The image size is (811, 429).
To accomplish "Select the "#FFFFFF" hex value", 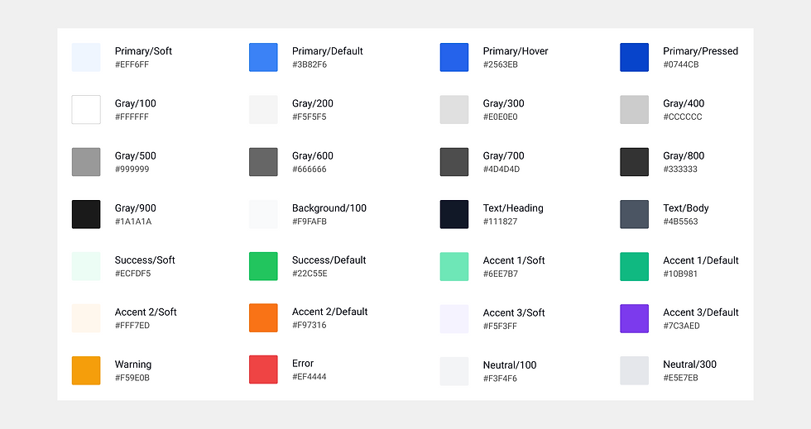I will pyautogui.click(x=132, y=117).
